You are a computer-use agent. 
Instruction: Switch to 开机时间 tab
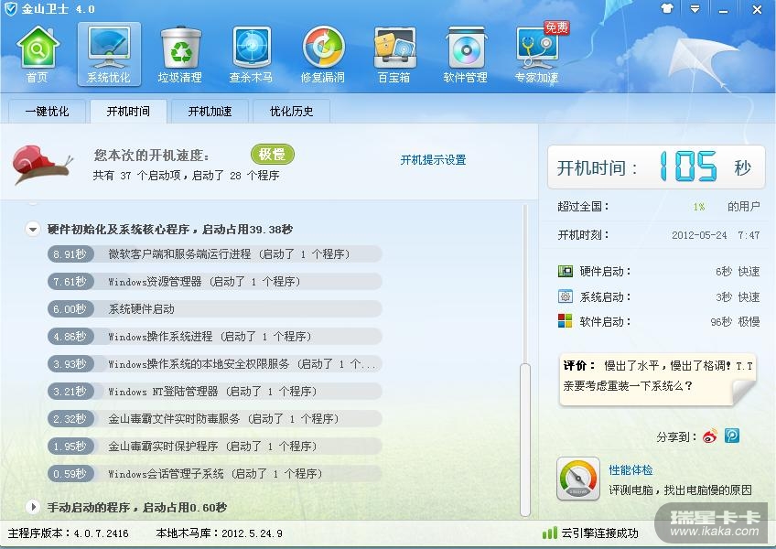128,112
